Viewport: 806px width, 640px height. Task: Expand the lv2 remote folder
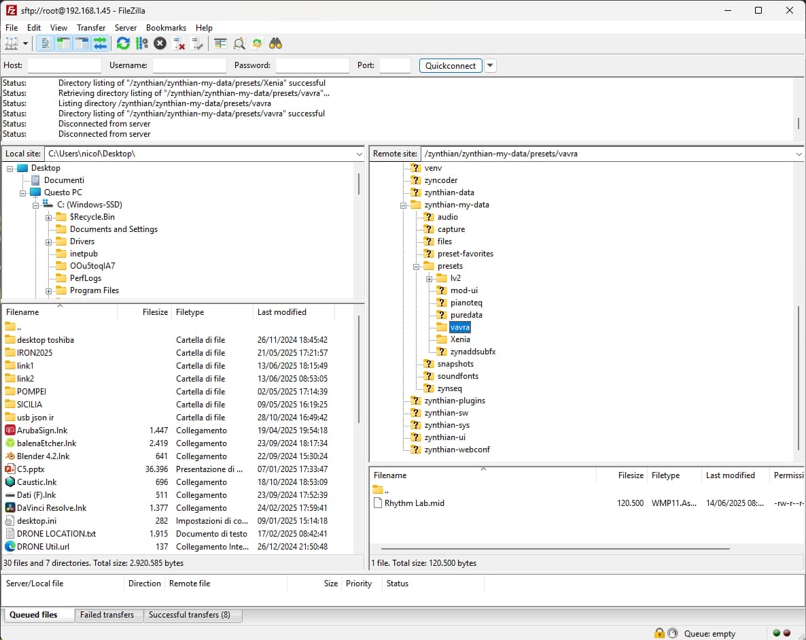(430, 279)
